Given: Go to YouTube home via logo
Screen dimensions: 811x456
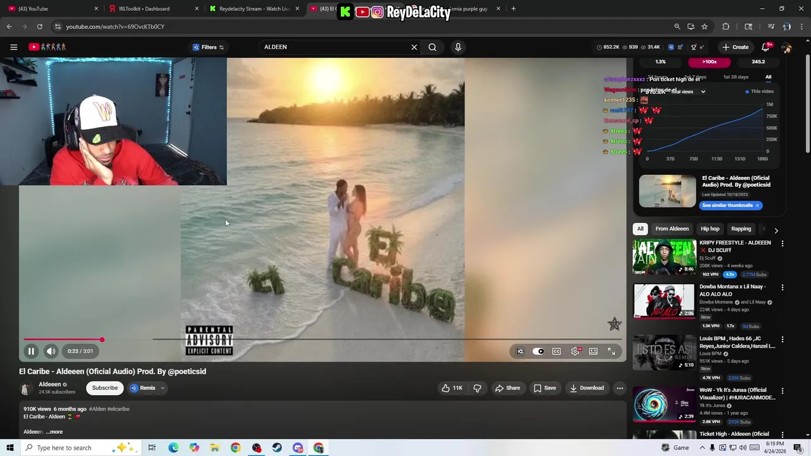Looking at the screenshot, I should coord(47,47).
